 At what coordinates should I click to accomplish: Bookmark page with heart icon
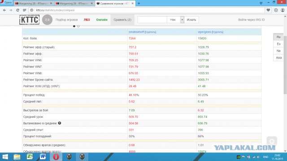point(268,10)
